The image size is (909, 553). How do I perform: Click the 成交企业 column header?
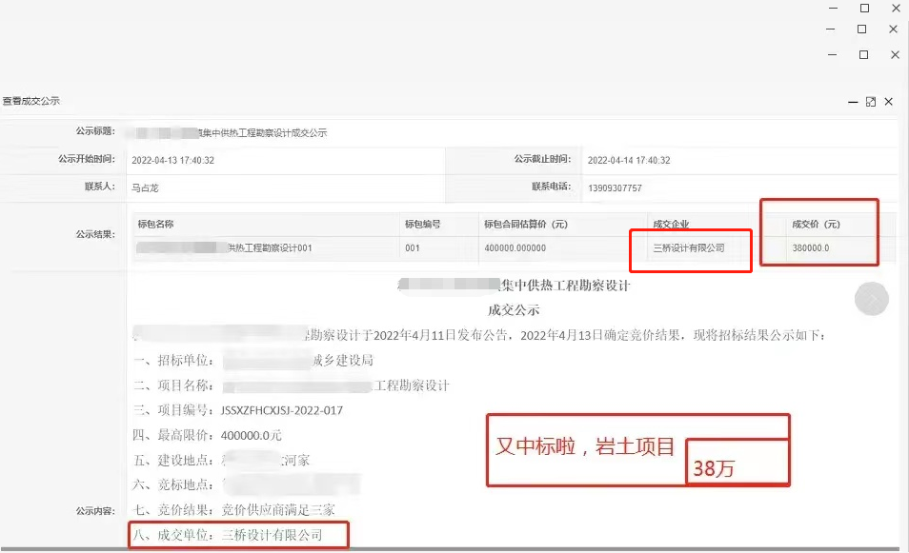pyautogui.click(x=671, y=225)
